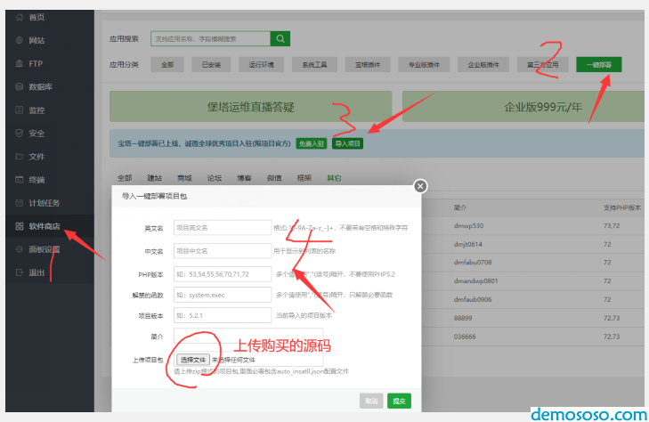Click the 取消 button in dialog
The height and width of the screenshot is (422, 649).
(x=371, y=401)
